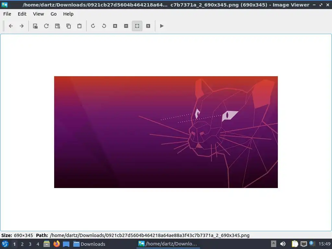Open the network connection tray icon
The height and width of the screenshot is (249, 332).
point(303,244)
